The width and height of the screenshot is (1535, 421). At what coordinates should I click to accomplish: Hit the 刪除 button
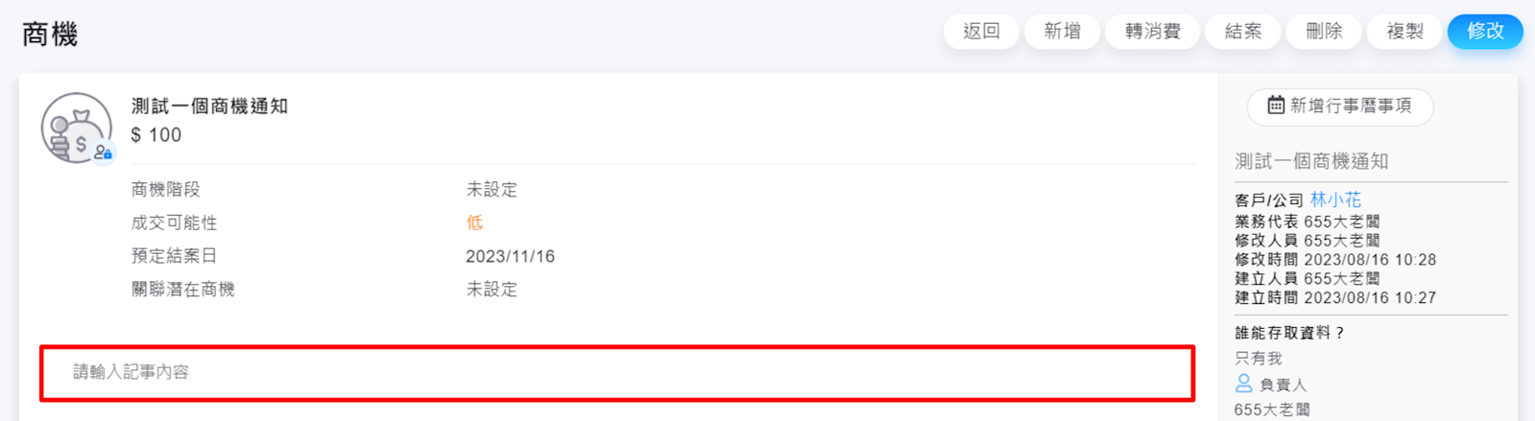(1324, 32)
